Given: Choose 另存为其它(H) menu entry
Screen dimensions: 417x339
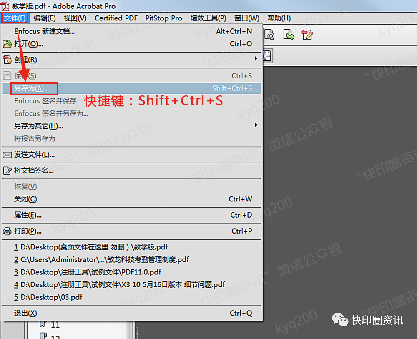Looking at the screenshot, I should (131, 126).
